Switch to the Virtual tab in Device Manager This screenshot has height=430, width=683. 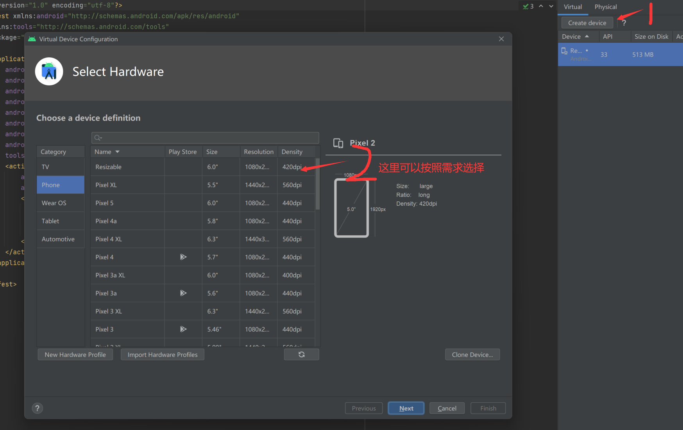click(x=573, y=7)
